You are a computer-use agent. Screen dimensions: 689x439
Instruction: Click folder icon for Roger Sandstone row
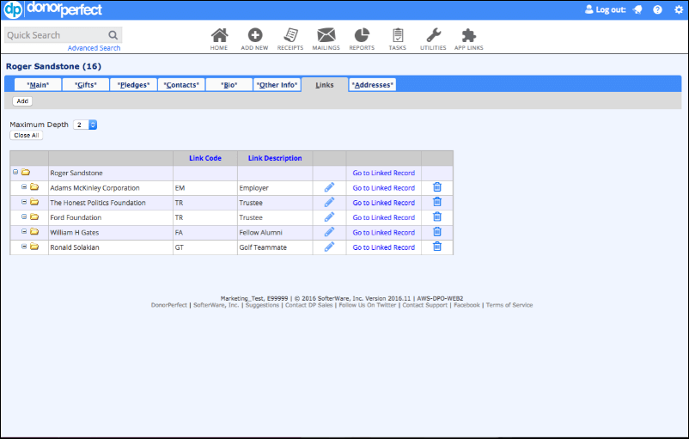(x=26, y=173)
